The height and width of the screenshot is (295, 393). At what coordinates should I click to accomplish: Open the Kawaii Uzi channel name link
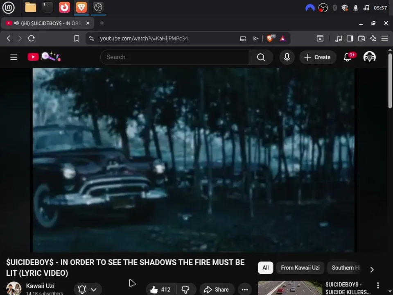click(x=40, y=286)
